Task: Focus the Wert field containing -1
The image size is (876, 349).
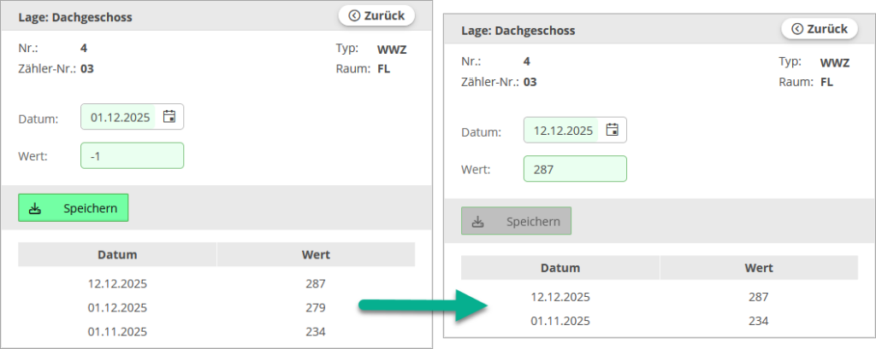Action: (x=133, y=156)
